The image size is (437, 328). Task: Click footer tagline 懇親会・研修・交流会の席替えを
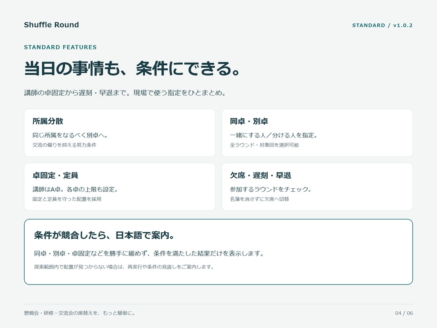coord(80,313)
